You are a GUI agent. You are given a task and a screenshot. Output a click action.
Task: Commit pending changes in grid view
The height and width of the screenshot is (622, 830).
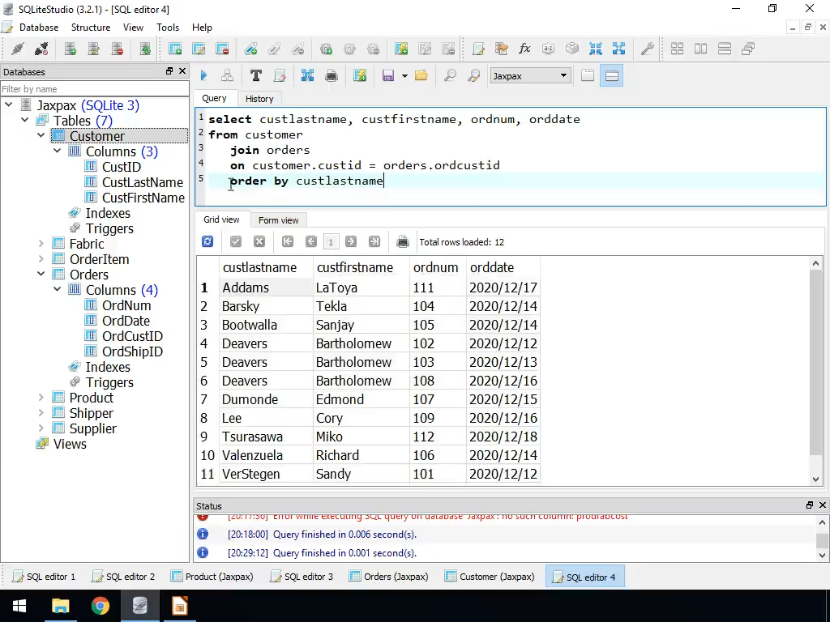[x=235, y=241]
